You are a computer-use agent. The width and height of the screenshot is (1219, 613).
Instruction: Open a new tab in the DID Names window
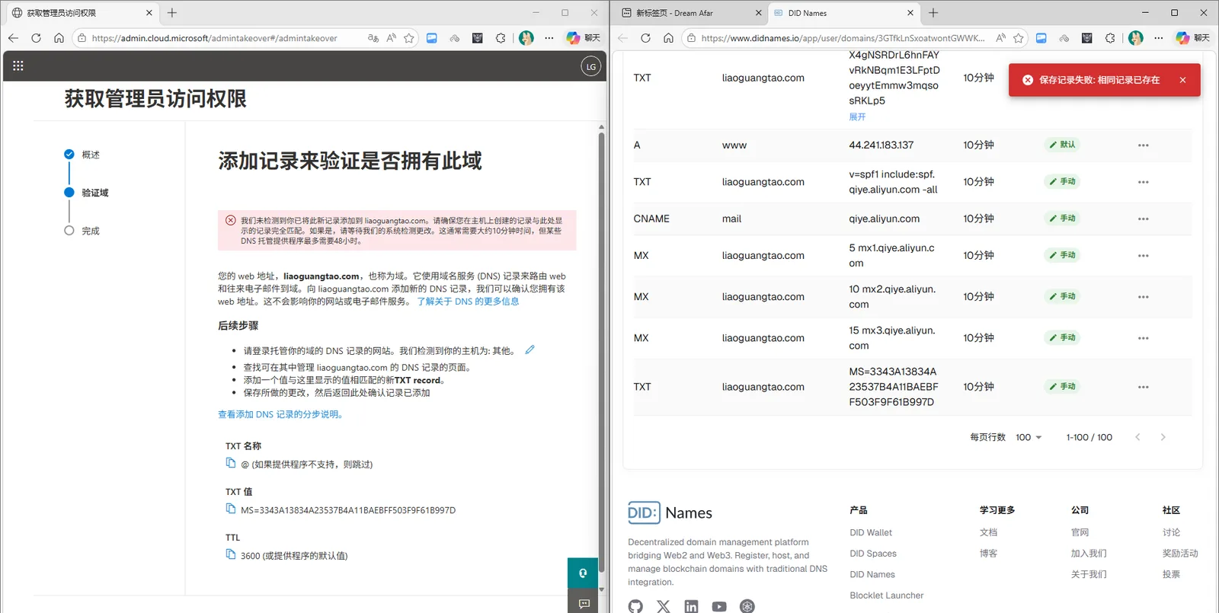(933, 13)
